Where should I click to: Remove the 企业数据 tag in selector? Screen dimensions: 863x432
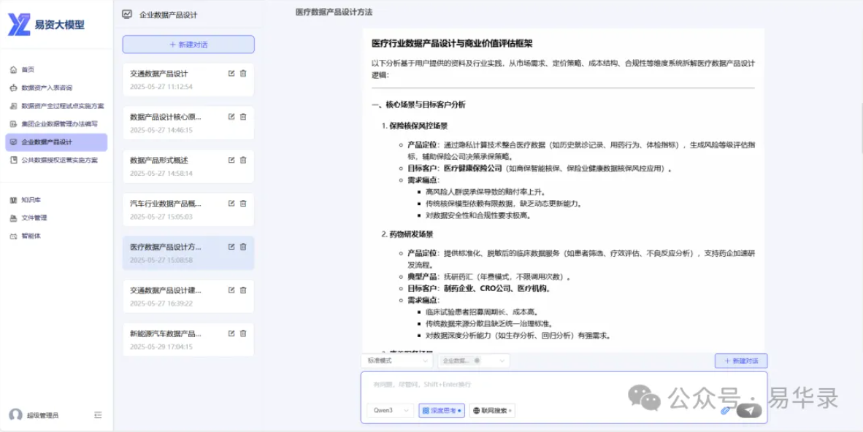click(477, 360)
